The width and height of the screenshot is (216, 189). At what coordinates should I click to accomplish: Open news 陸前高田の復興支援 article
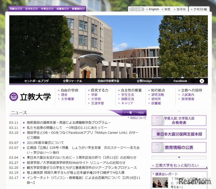pyautogui.click(x=69, y=123)
